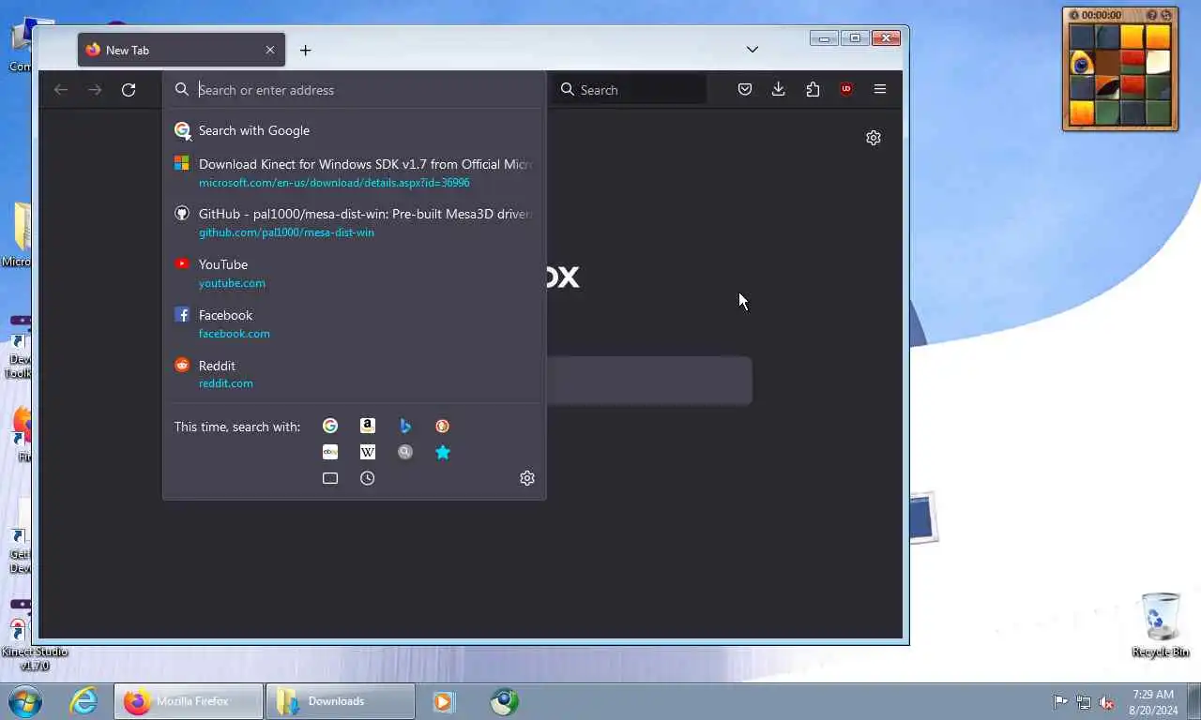This screenshot has width=1201, height=720.
Task: Search this time with DuckDuckGo icon
Action: click(x=443, y=426)
